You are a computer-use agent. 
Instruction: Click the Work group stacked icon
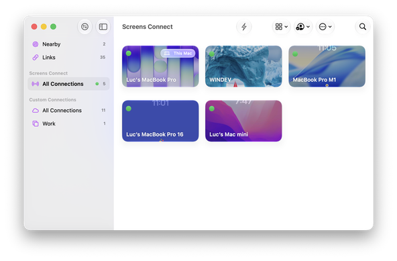pyautogui.click(x=36, y=123)
